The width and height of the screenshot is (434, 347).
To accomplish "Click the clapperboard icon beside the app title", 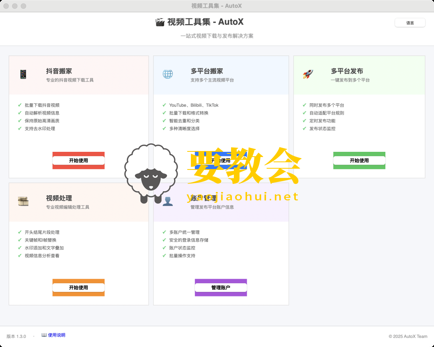I will 160,22.
